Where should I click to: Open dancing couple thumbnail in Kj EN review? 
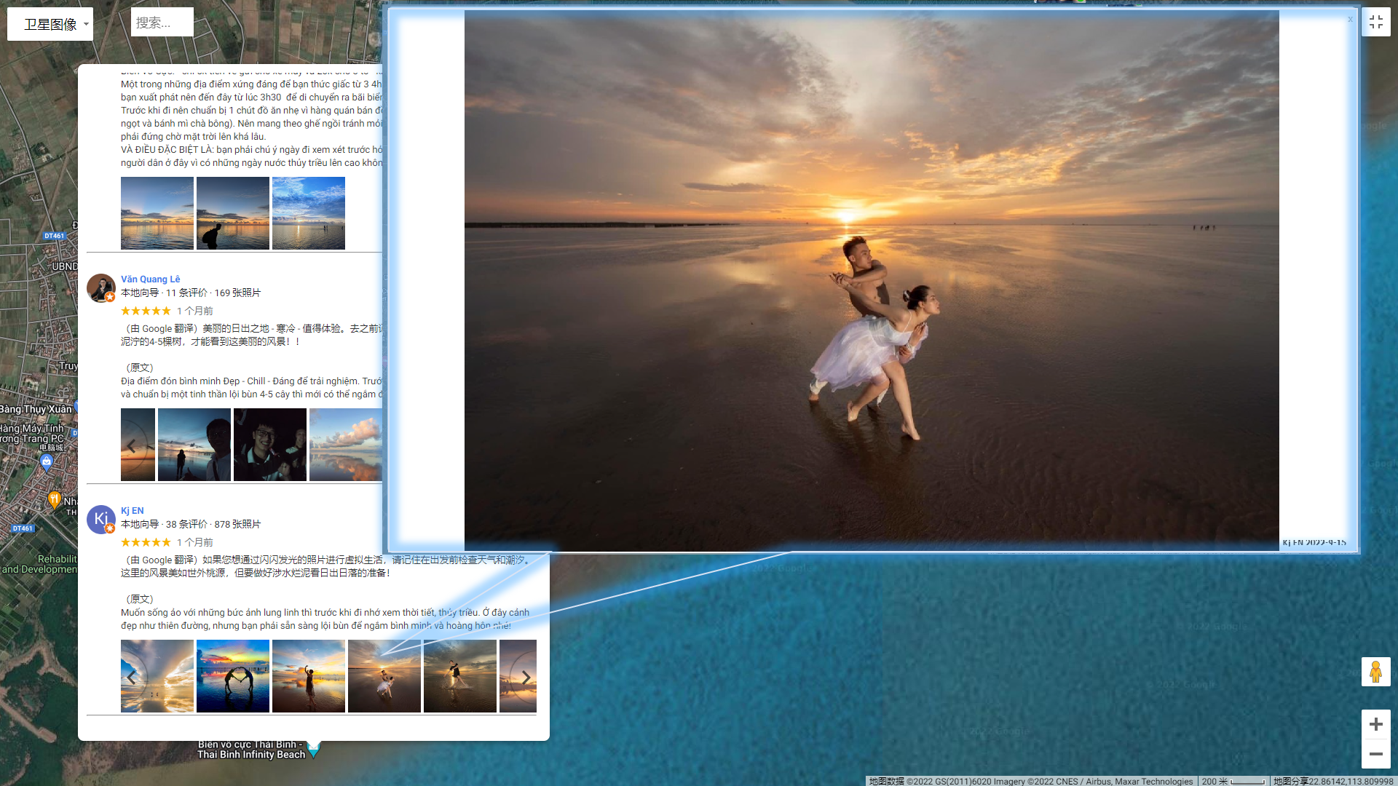384,676
